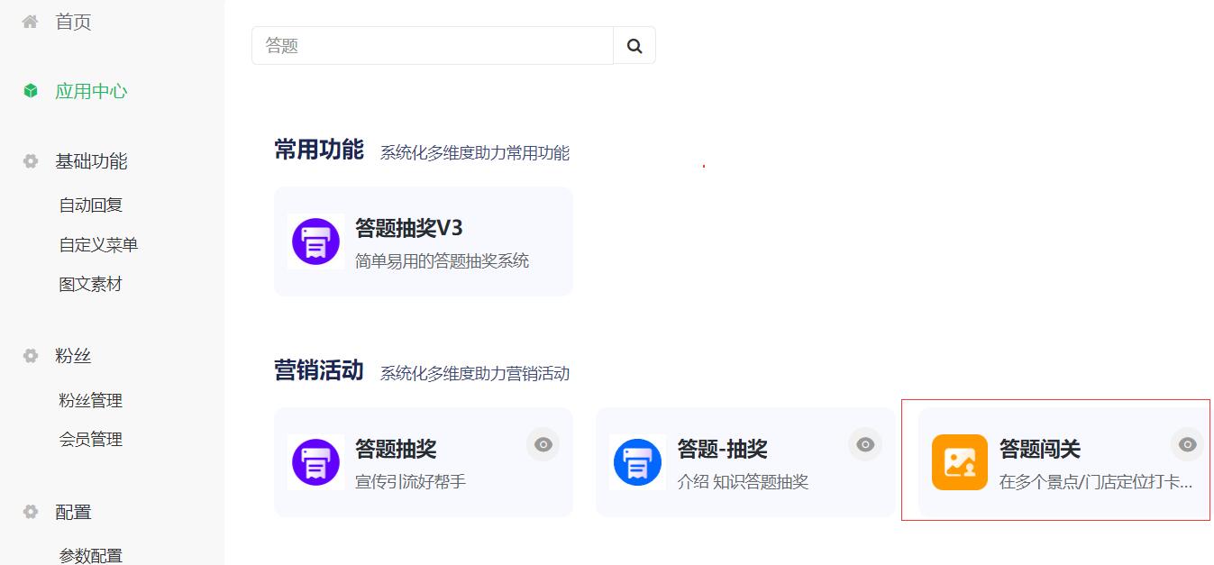Viewport: 1214px width, 565px height.
Task: Open 参数配置 in the sidebar
Action: point(90,555)
